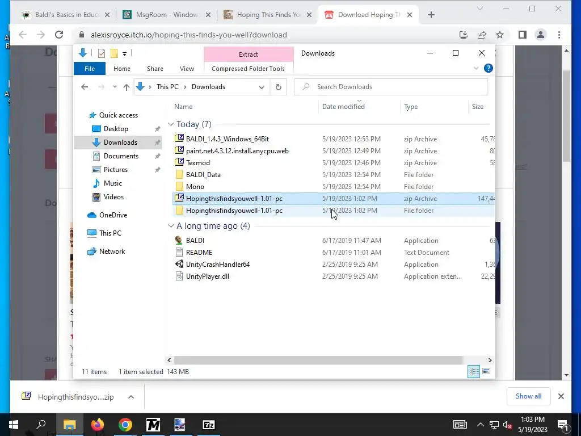Open Videos in navigation pane
This screenshot has height=436, width=581.
click(113, 197)
